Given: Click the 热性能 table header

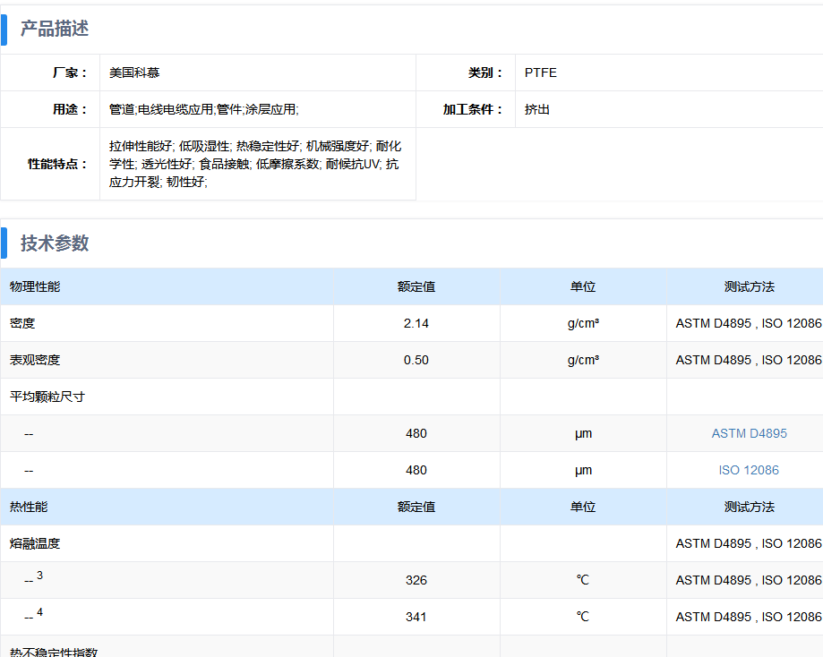Looking at the screenshot, I should pyautogui.click(x=30, y=507).
